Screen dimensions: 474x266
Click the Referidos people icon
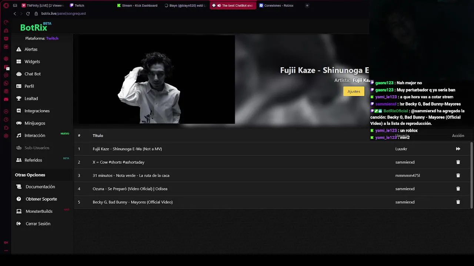pos(19,160)
